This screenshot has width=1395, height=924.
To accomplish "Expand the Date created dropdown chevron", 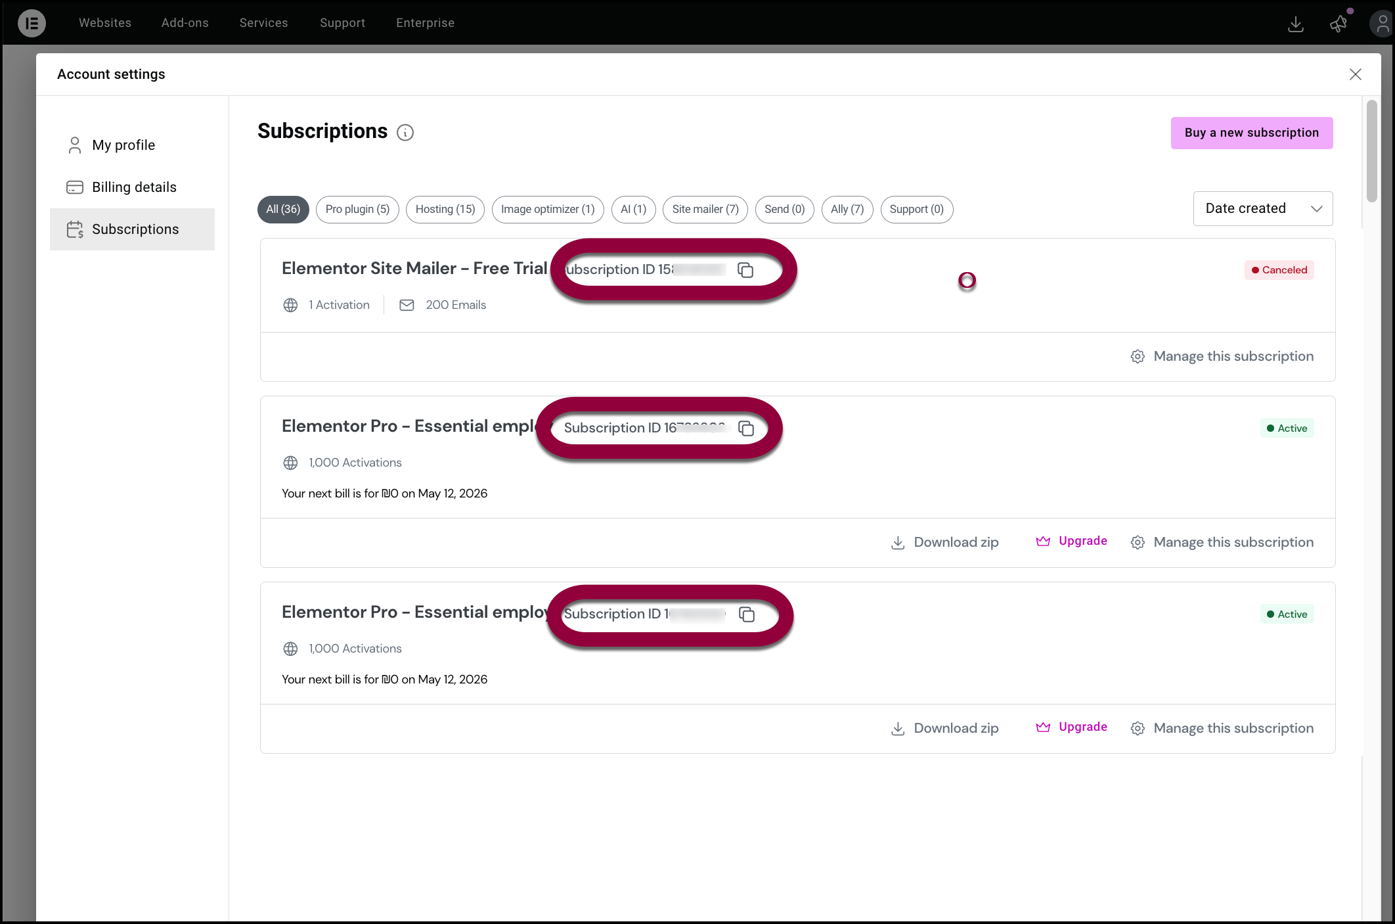I will 1316,209.
